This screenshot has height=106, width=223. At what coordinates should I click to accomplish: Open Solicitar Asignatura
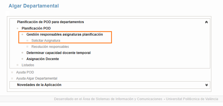(46, 41)
